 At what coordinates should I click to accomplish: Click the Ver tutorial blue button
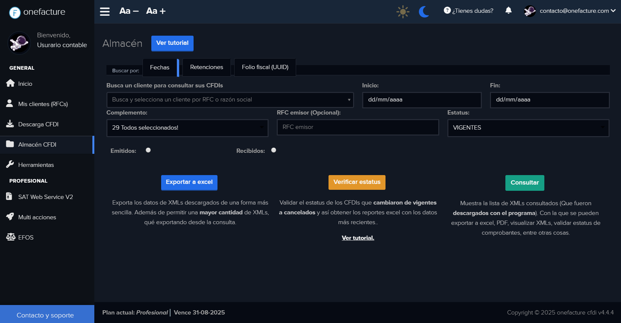(172, 43)
